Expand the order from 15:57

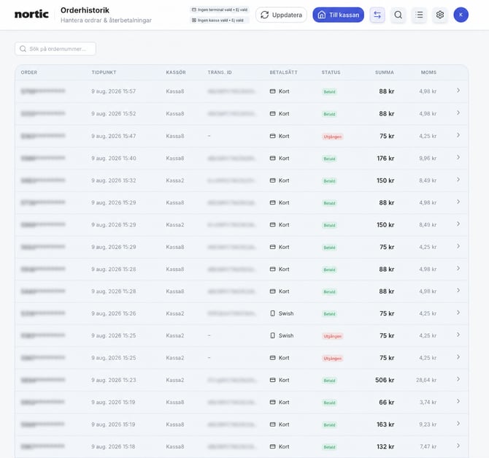tap(458, 91)
